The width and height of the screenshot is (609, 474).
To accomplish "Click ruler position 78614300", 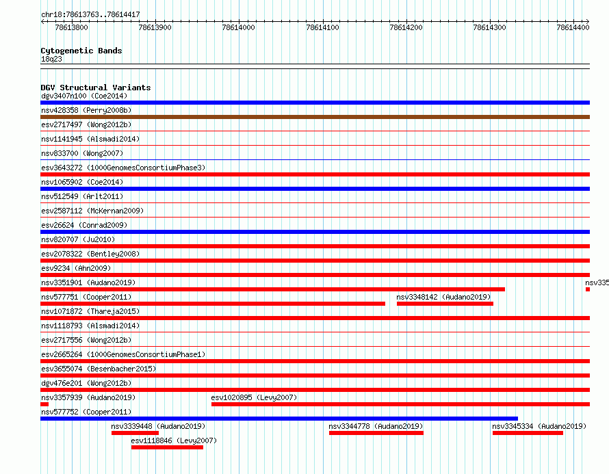I will [489, 27].
